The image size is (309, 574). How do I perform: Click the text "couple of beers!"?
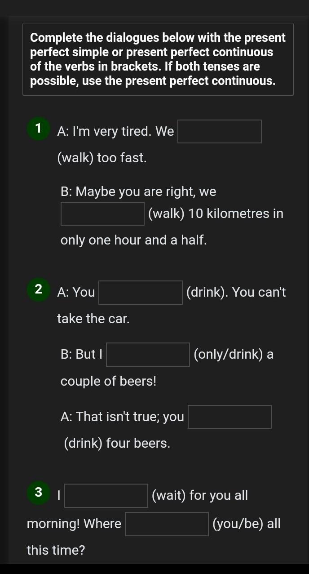[x=109, y=382]
